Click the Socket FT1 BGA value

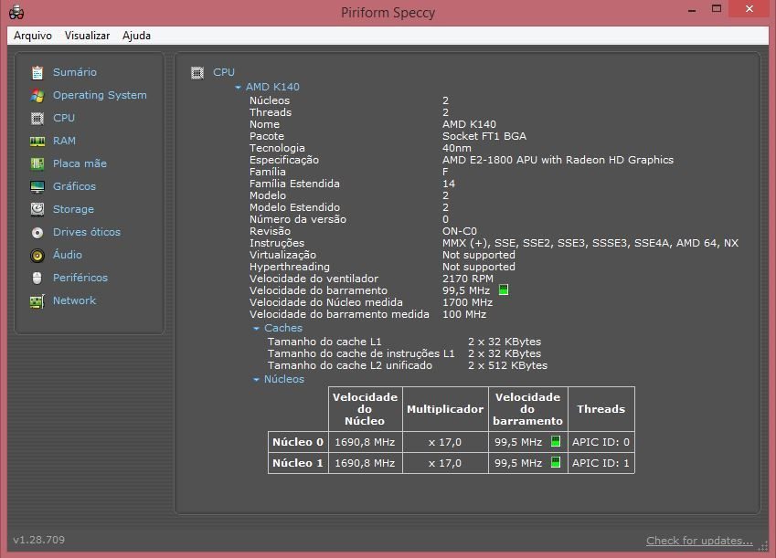484,136
